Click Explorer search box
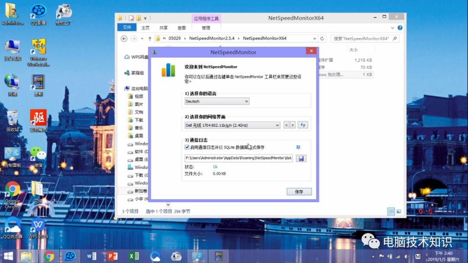 [x=365, y=38]
